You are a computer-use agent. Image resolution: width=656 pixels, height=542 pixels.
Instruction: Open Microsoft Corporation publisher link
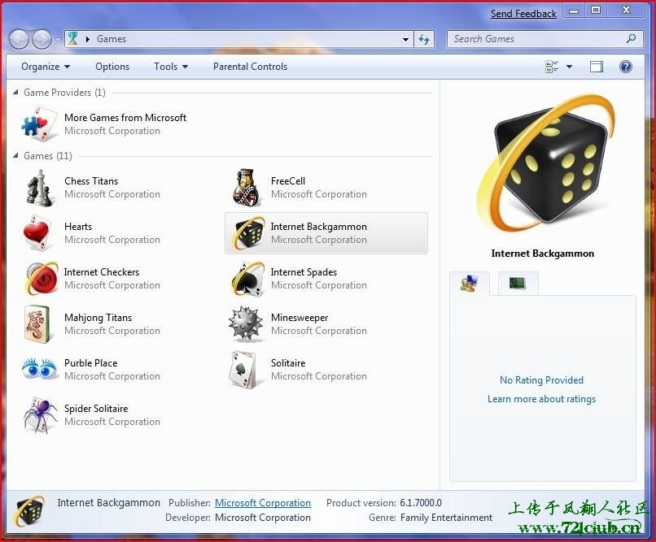point(263,503)
